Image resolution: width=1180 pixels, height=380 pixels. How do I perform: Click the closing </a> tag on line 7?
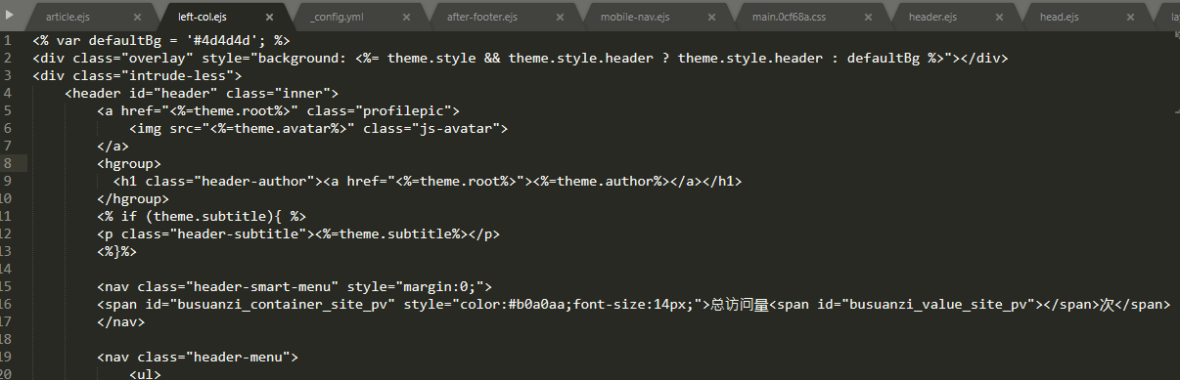[113, 146]
